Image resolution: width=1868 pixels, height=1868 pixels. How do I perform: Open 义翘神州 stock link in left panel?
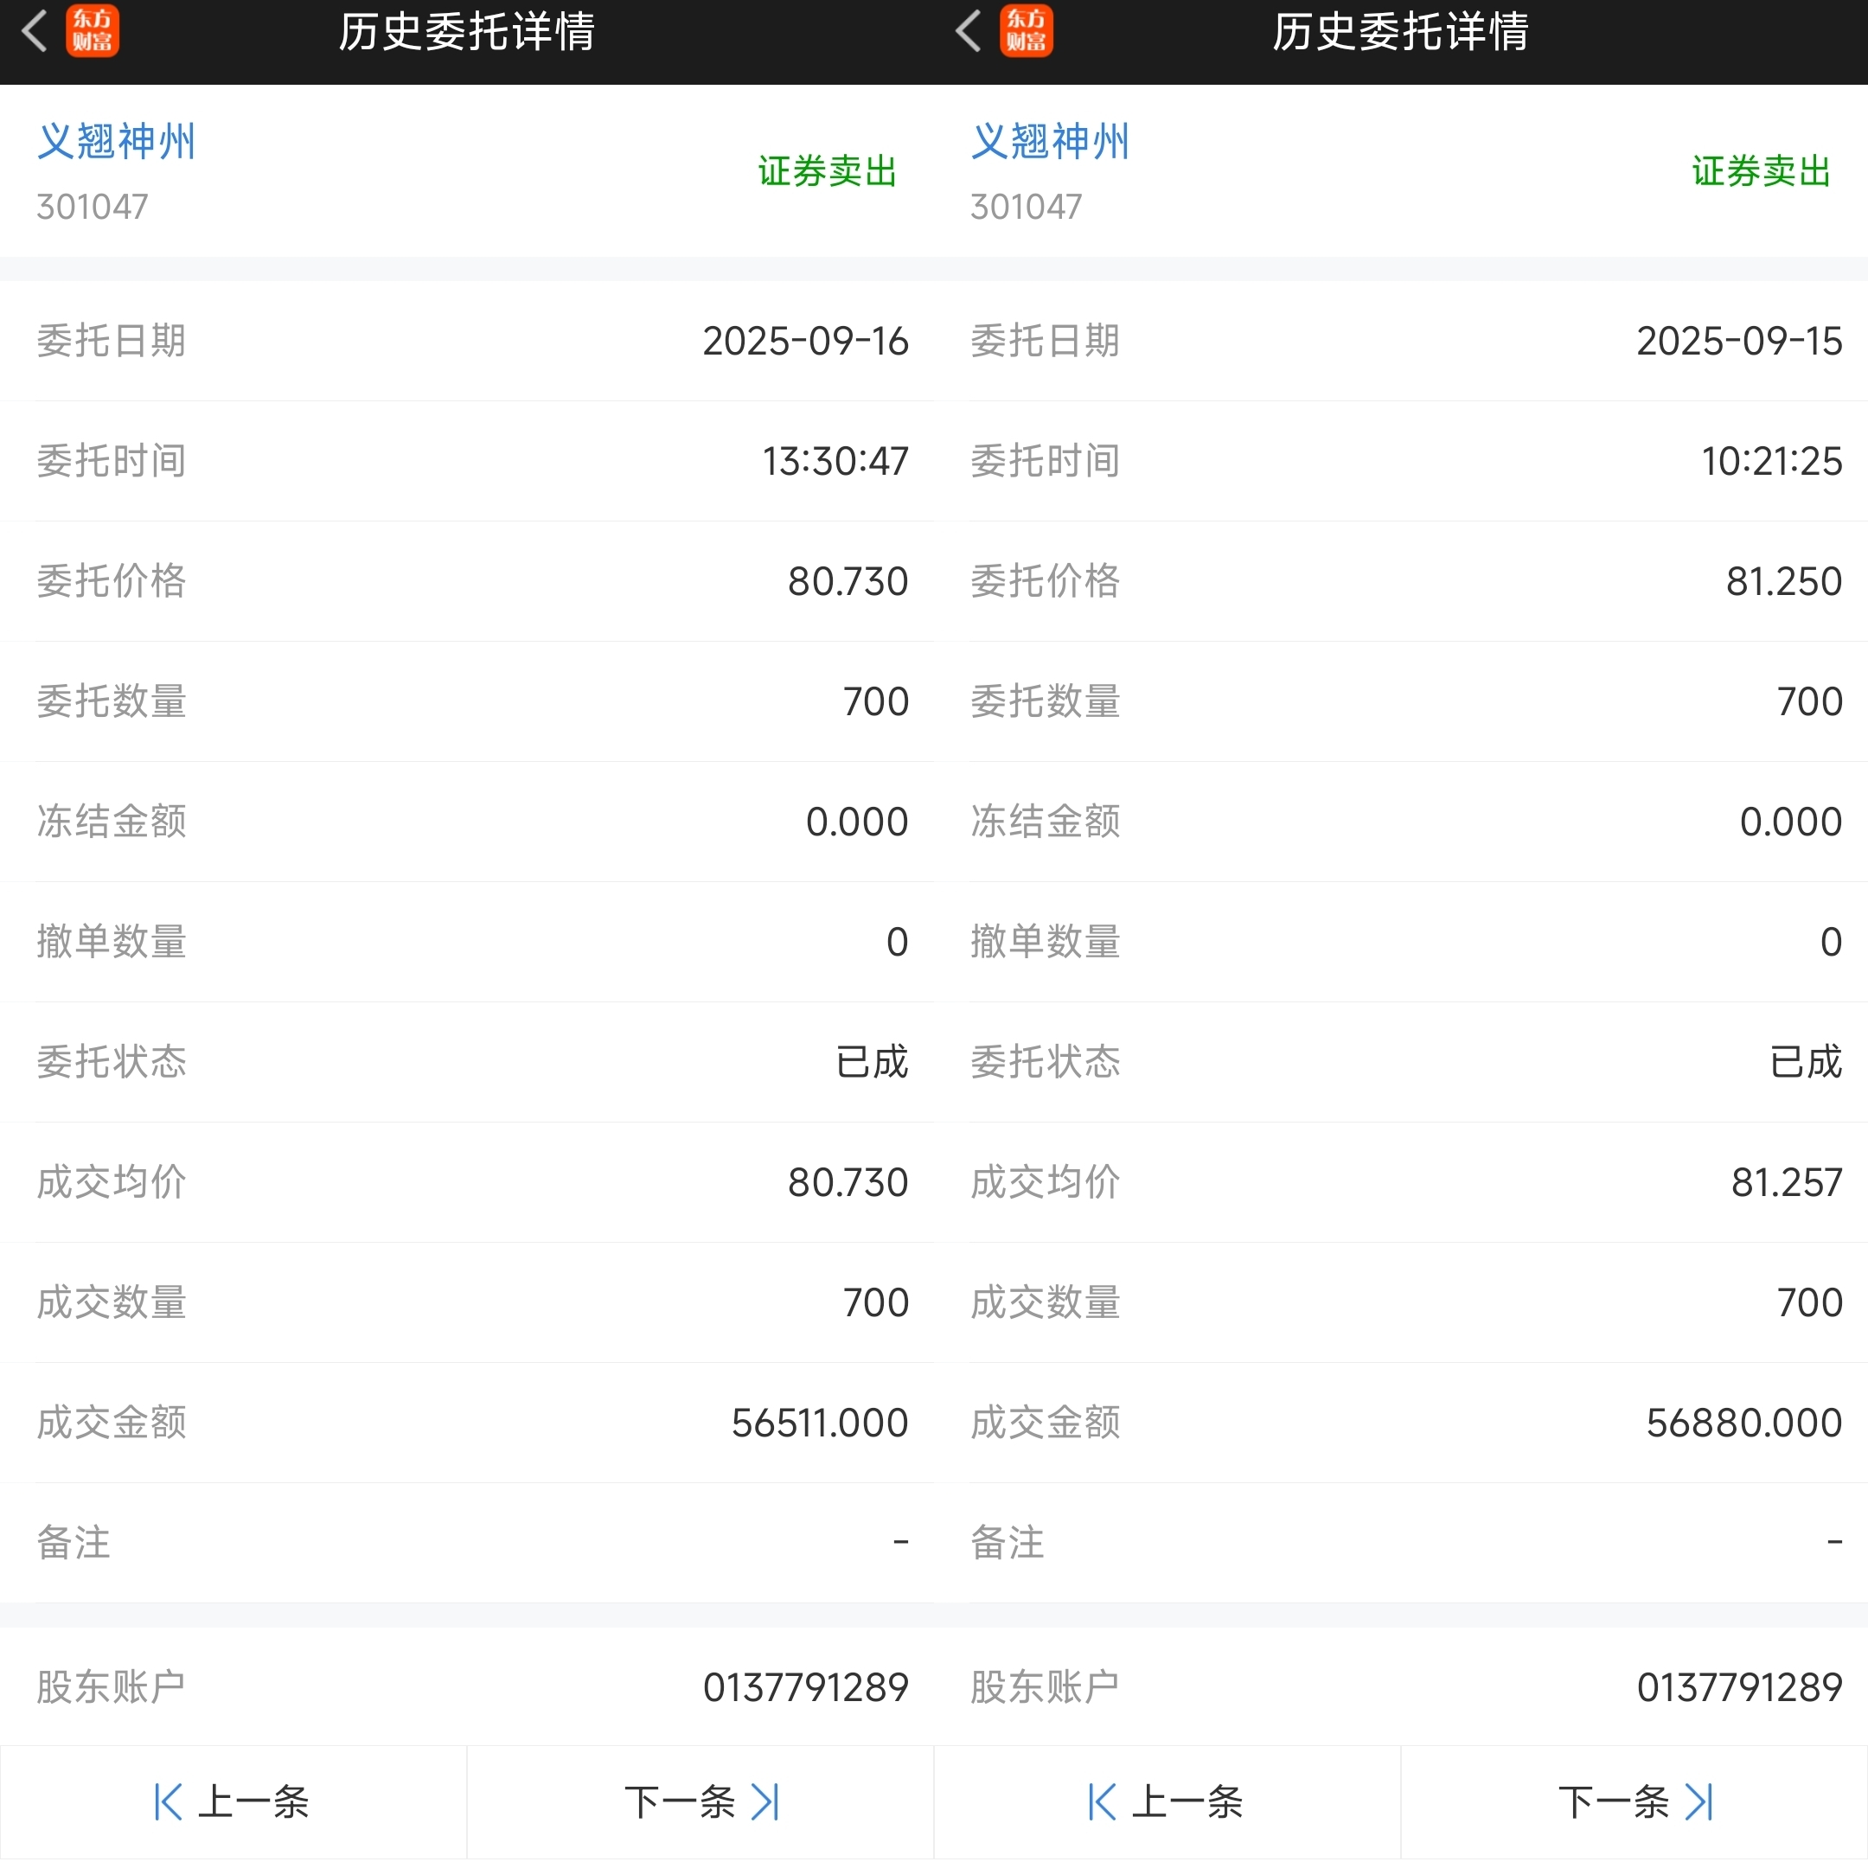tap(116, 142)
